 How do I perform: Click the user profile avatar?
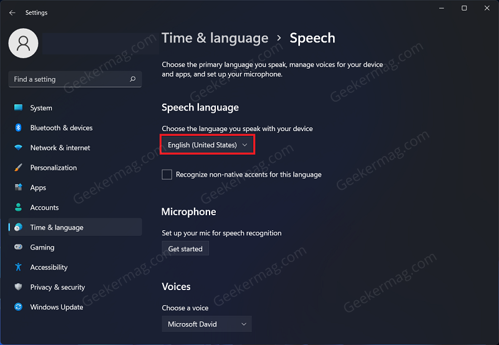(23, 43)
